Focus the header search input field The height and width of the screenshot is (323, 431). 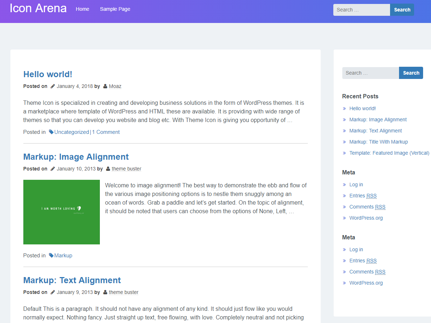click(x=361, y=10)
